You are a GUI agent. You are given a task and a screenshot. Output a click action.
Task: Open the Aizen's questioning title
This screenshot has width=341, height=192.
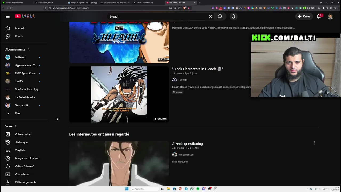point(188,144)
